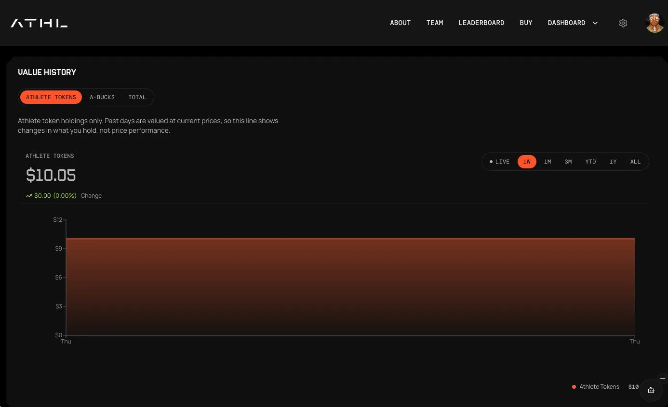Go to the Buy page
This screenshot has height=407, width=668.
point(526,23)
